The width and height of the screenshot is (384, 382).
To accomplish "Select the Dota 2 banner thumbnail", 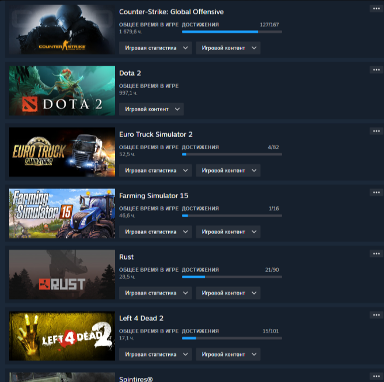I will coord(62,90).
